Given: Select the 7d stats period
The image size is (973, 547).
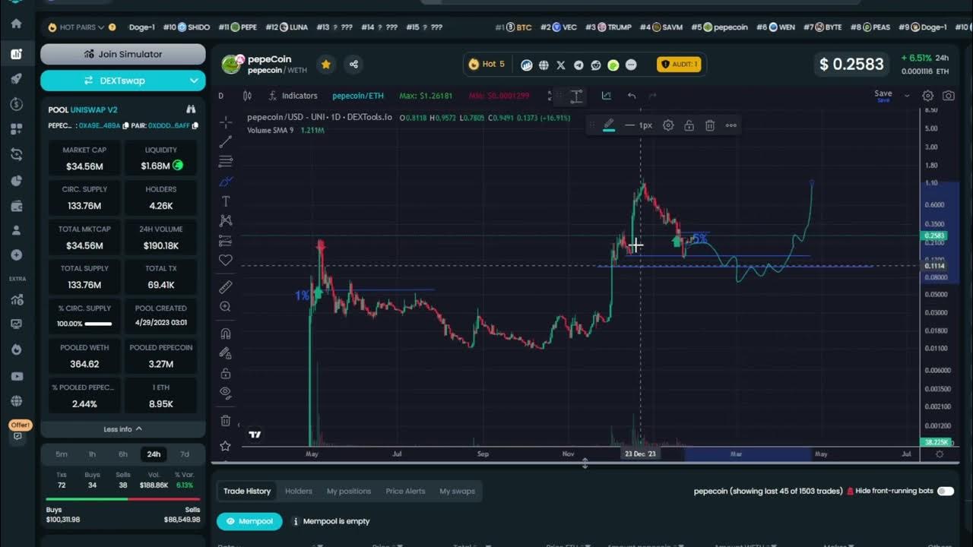Looking at the screenshot, I should 185,454.
